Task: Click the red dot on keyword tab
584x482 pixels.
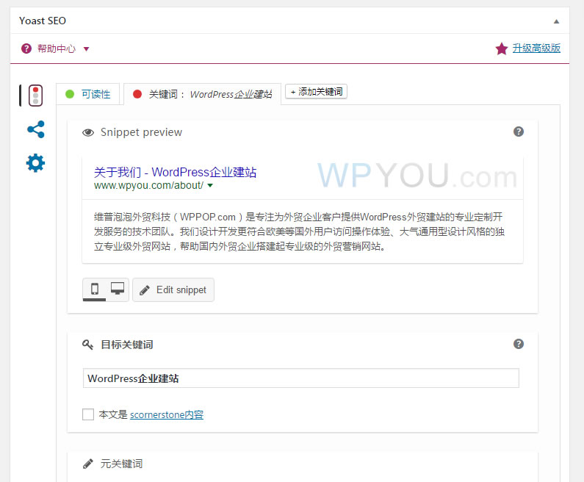Action: click(x=137, y=94)
